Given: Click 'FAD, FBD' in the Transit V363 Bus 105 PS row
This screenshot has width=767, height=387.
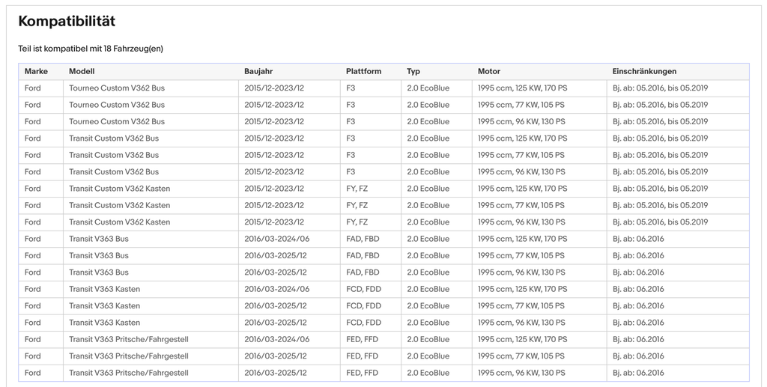Looking at the screenshot, I should point(363,255).
